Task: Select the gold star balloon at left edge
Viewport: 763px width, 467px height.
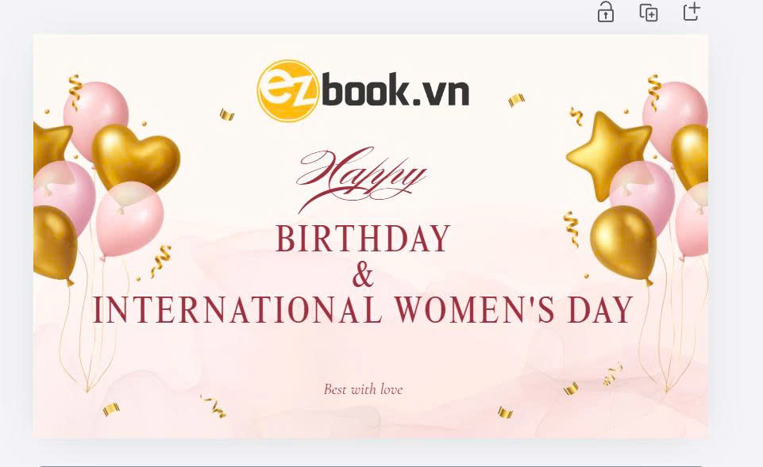Action: 52,146
